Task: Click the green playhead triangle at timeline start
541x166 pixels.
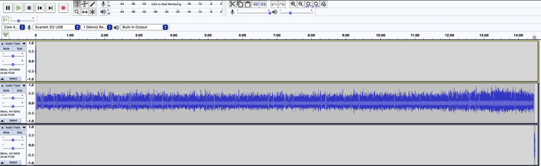Action: point(5,35)
